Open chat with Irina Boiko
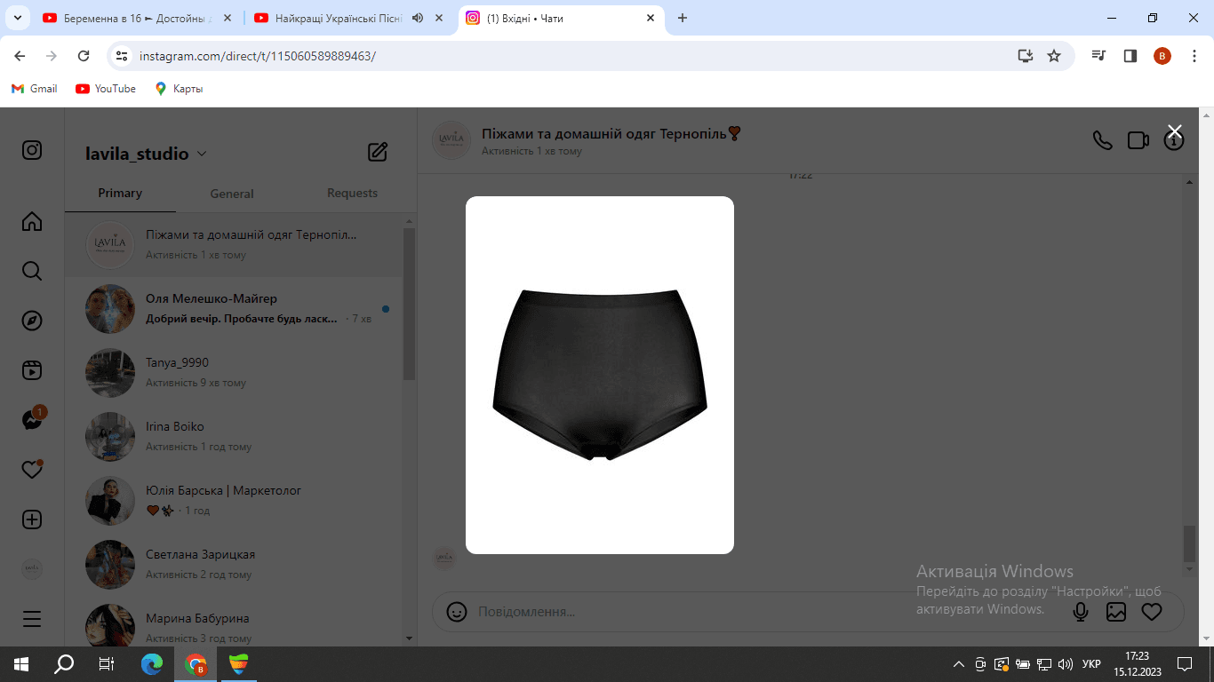 click(x=234, y=437)
